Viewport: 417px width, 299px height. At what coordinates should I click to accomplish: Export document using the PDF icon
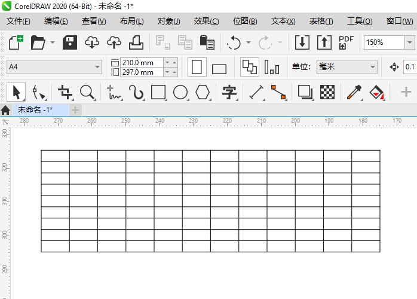coord(346,42)
